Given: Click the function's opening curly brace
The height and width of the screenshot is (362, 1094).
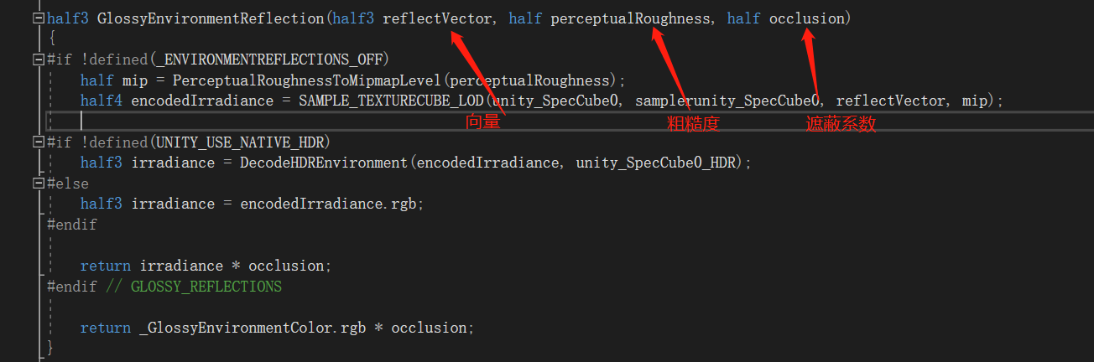Looking at the screenshot, I should pos(51,39).
